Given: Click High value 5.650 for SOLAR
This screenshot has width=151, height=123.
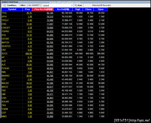Looking at the screenshot, I should pyautogui.click(x=80, y=102).
